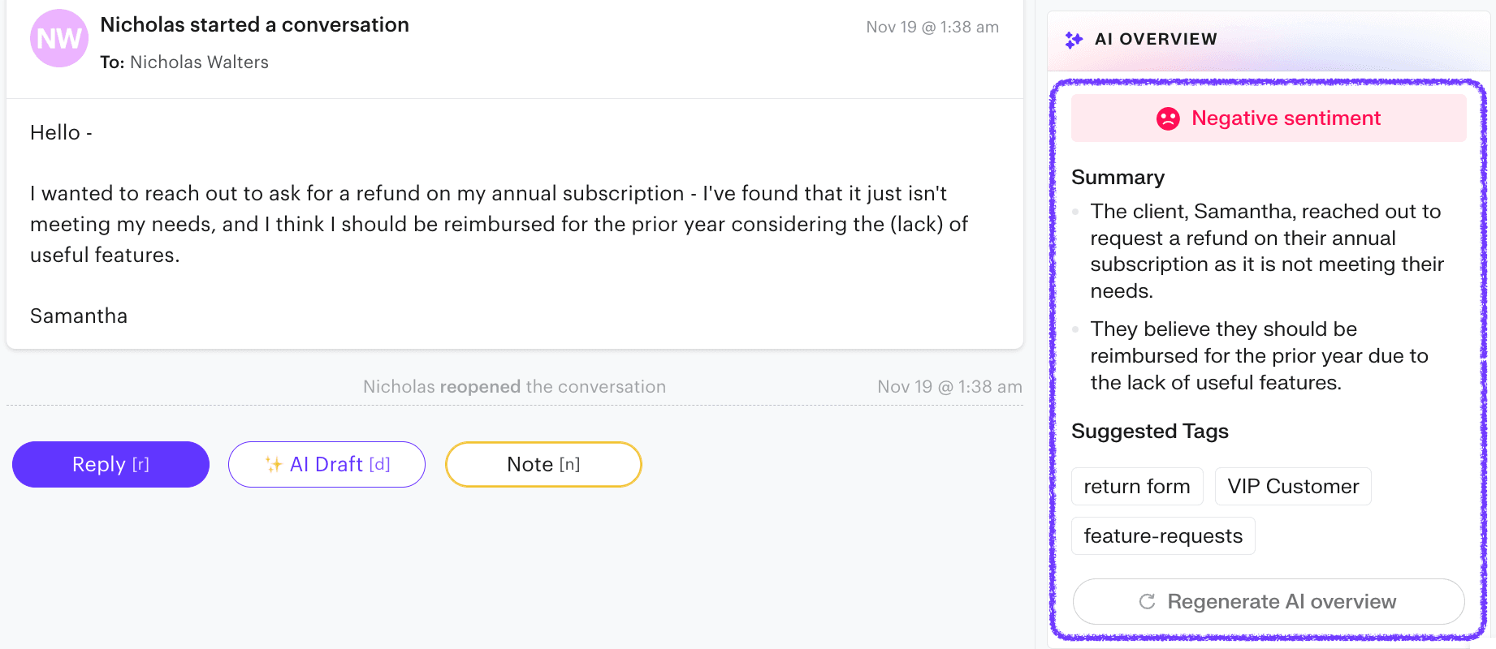The image size is (1496, 649).
Task: Select the NW avatar circle
Action: tap(58, 37)
